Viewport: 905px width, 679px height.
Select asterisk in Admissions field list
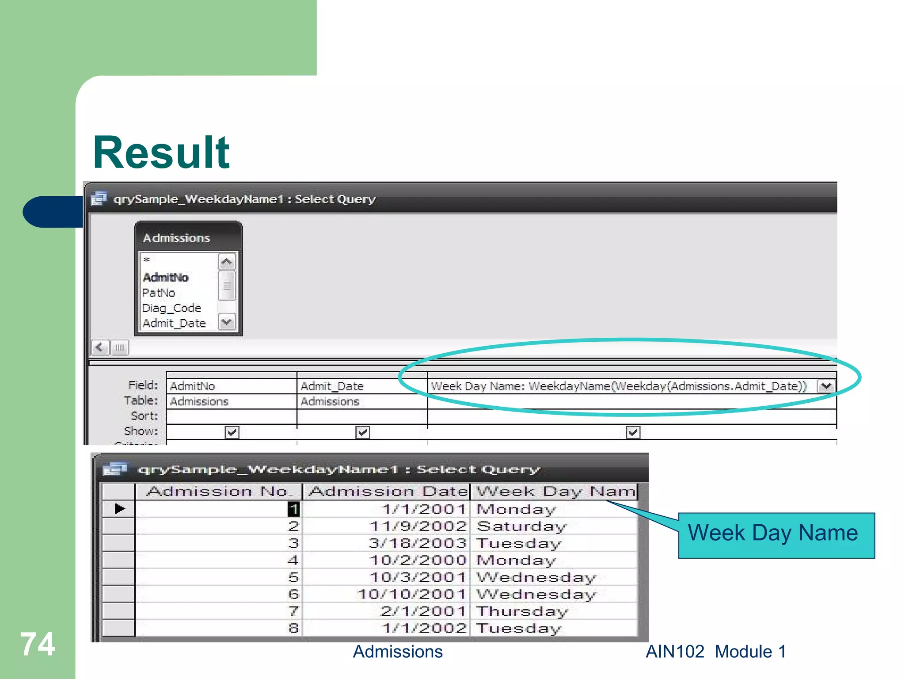click(147, 260)
